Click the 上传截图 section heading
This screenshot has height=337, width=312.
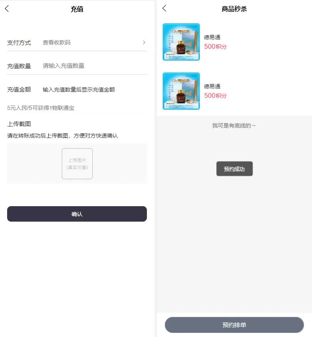pos(19,124)
